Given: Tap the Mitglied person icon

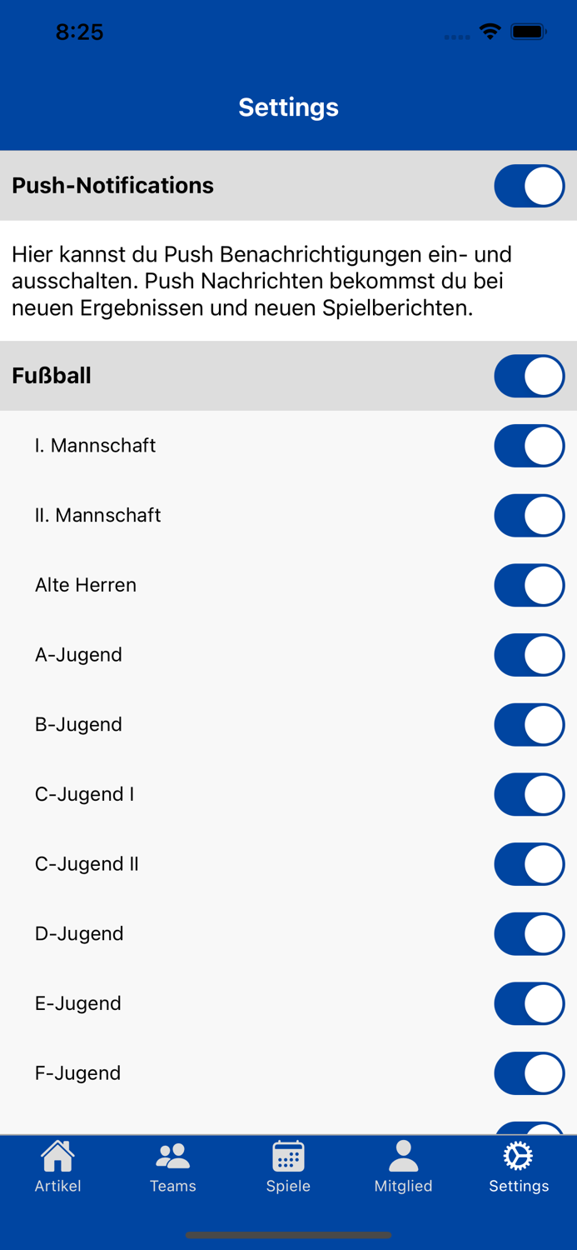Looking at the screenshot, I should [x=403, y=1157].
